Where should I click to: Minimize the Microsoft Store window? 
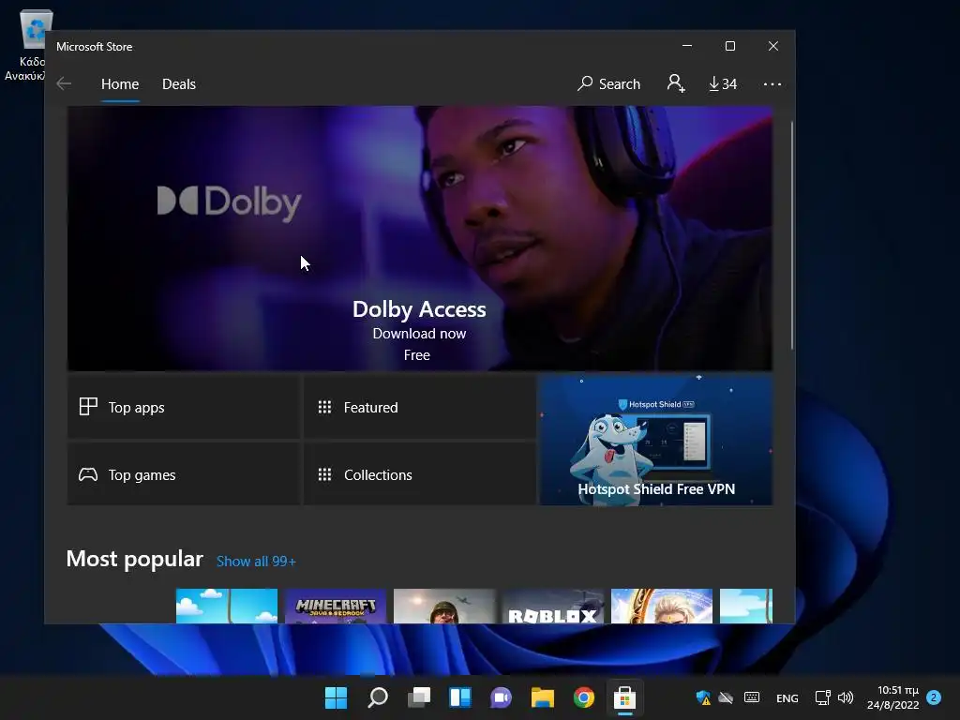(x=687, y=46)
